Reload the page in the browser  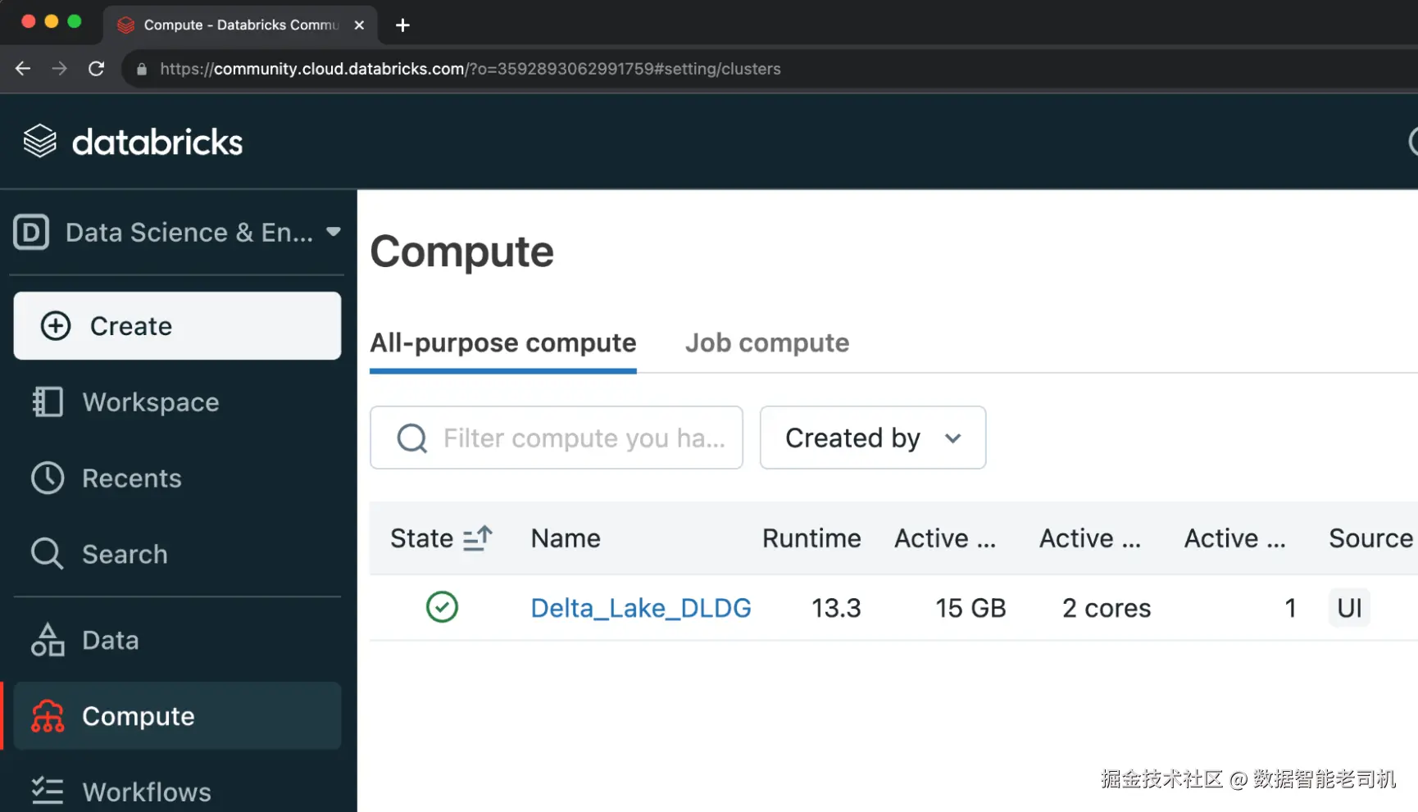pyautogui.click(x=97, y=69)
